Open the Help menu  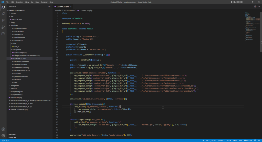coord(51,2)
